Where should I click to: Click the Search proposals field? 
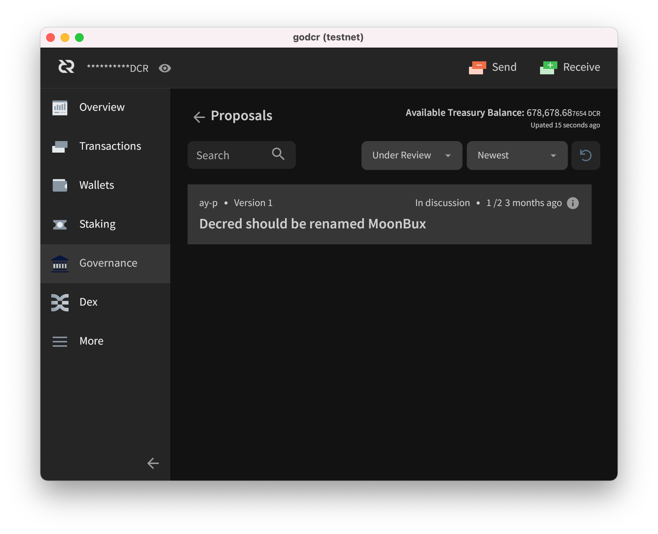(x=242, y=155)
